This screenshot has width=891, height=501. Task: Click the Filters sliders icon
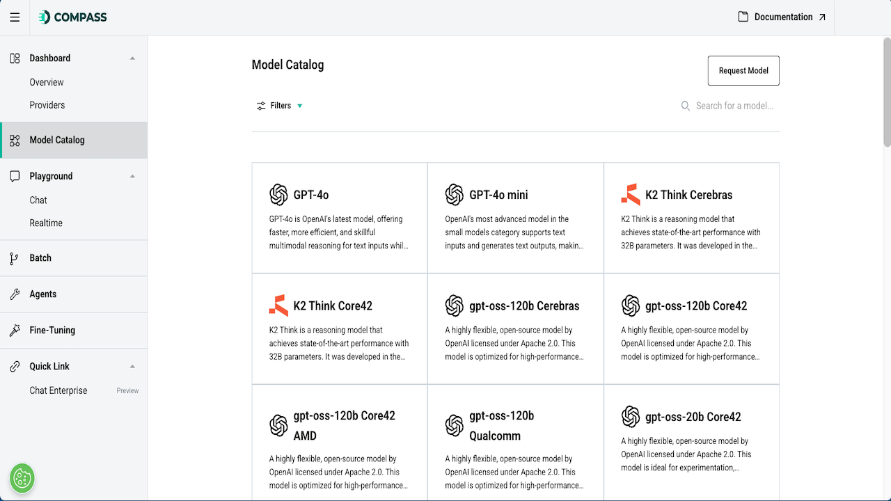click(261, 106)
